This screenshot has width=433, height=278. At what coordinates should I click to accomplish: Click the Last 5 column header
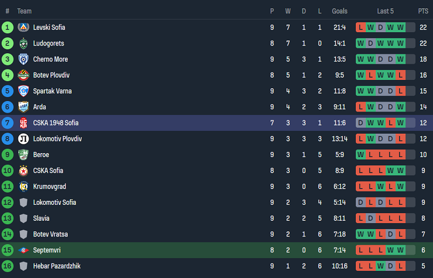point(385,11)
